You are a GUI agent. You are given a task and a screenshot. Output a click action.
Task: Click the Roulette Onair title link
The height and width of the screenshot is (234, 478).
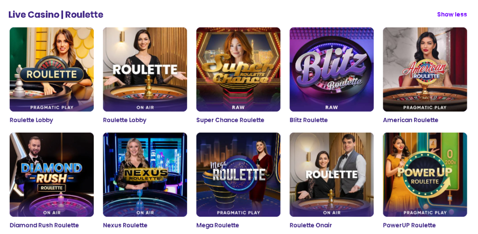[x=310, y=225]
